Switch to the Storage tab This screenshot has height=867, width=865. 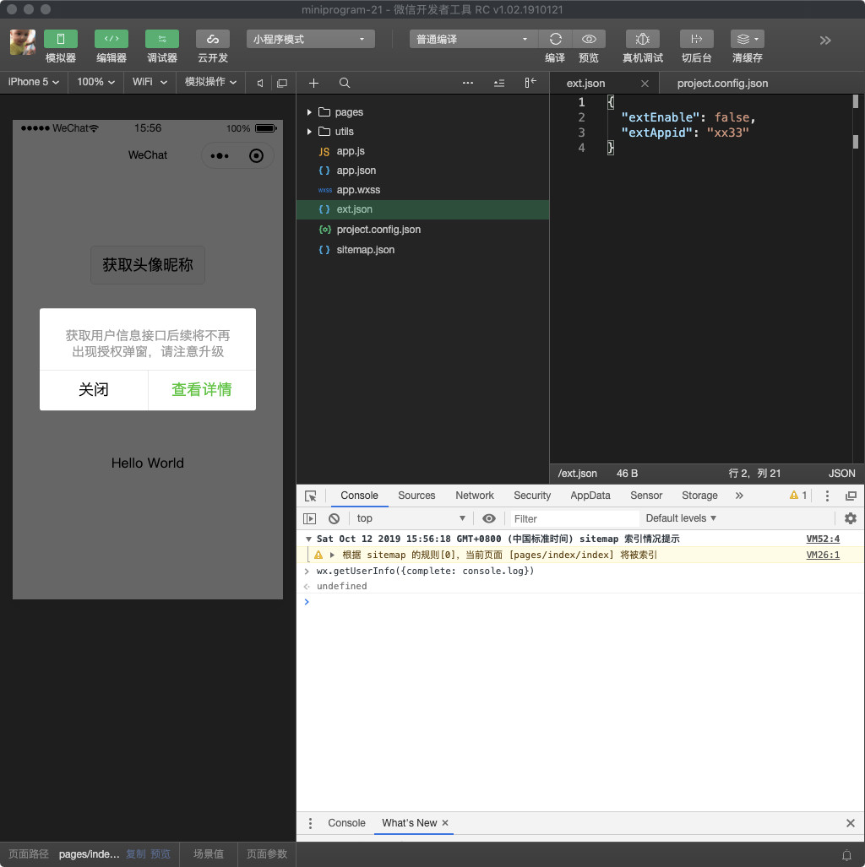(699, 496)
